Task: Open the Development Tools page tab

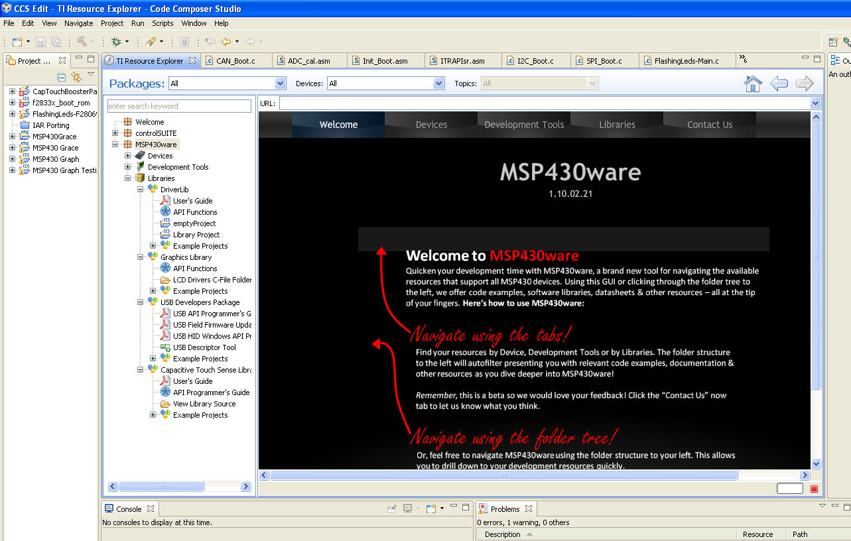Action: tap(523, 125)
